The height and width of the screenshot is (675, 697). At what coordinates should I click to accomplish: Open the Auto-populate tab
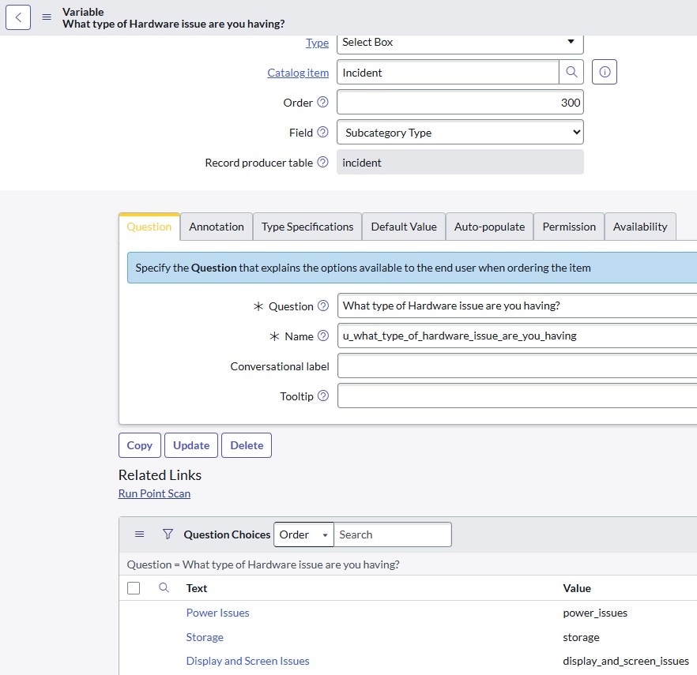(x=489, y=227)
